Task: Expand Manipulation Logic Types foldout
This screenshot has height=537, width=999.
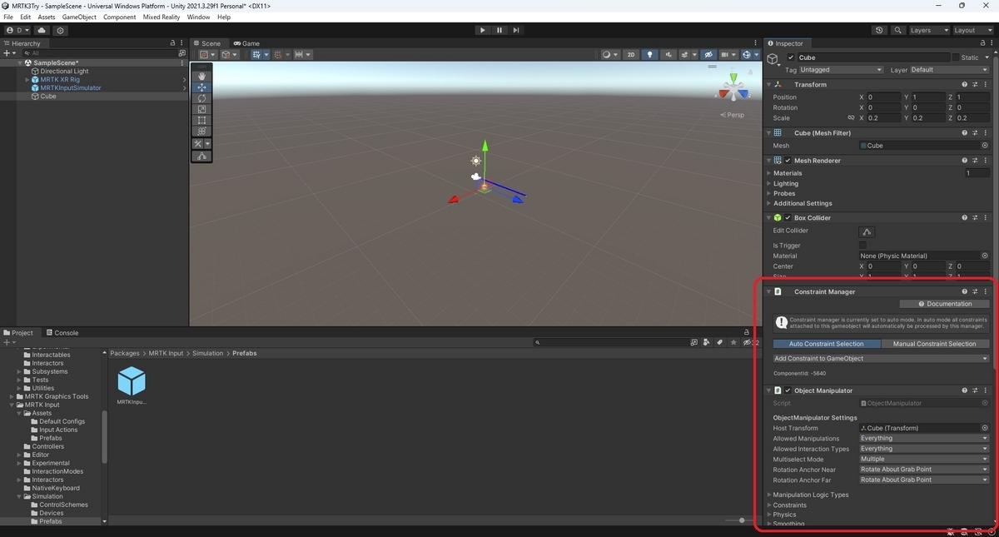Action: coord(769,495)
